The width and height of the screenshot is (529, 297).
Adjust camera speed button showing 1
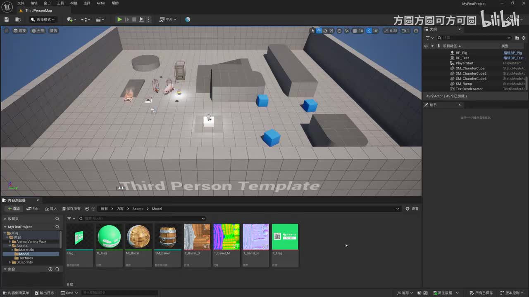coord(405,31)
